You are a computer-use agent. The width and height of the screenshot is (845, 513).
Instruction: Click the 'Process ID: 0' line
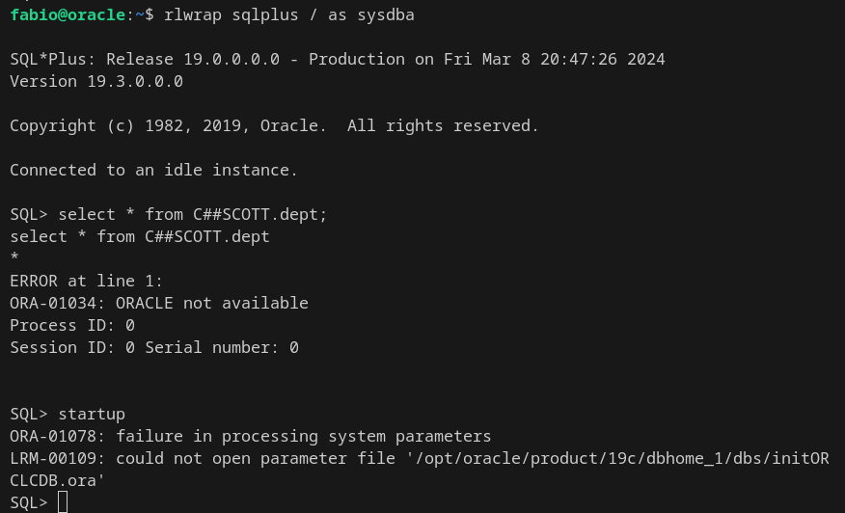72,326
